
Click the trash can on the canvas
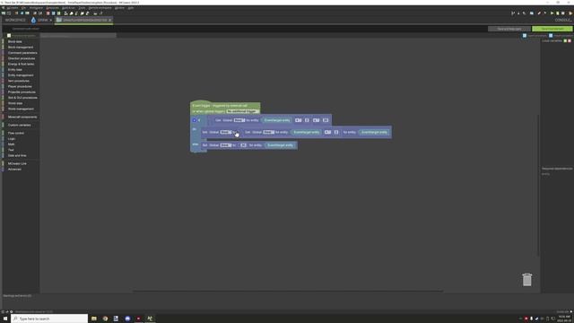pyautogui.click(x=527, y=280)
